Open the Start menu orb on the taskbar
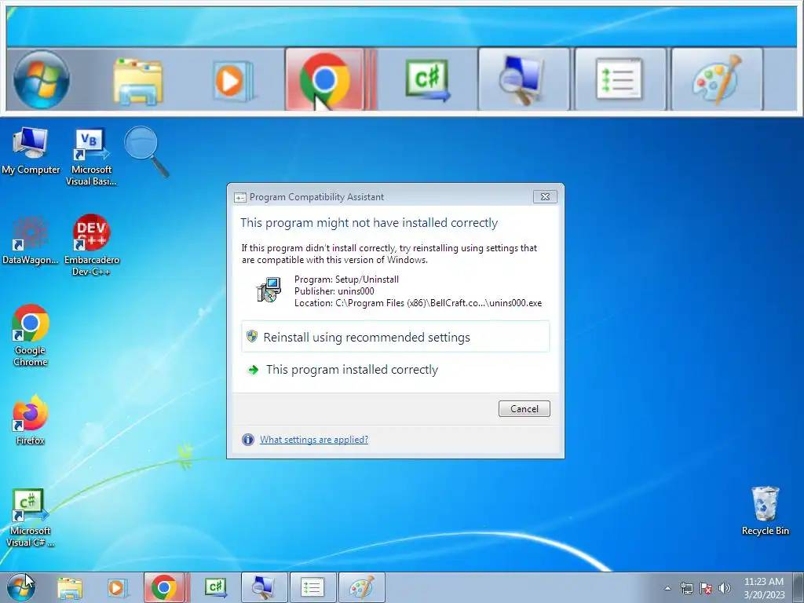This screenshot has height=603, width=804. pos(21,587)
